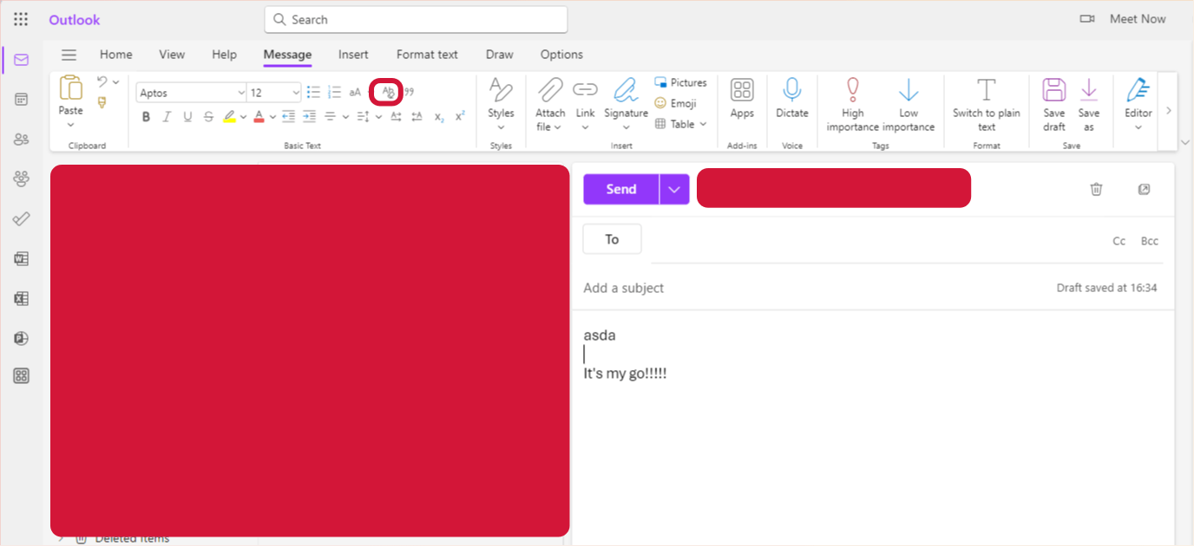1194x546 pixels.
Task: Open the Aptos font name dropdown
Action: [241, 93]
